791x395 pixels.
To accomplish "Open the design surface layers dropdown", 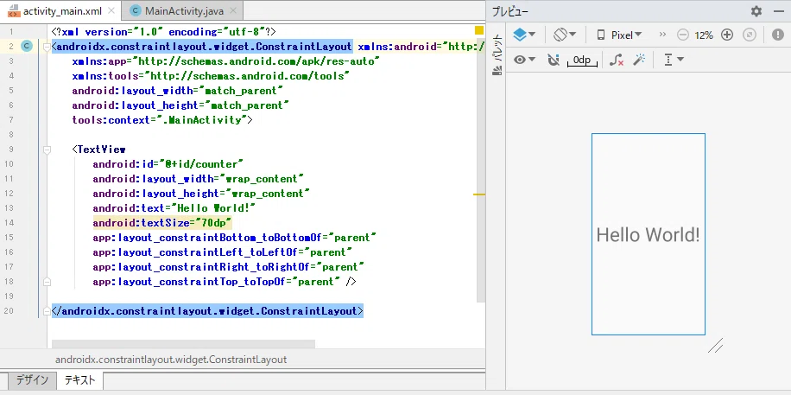I will click(x=524, y=35).
